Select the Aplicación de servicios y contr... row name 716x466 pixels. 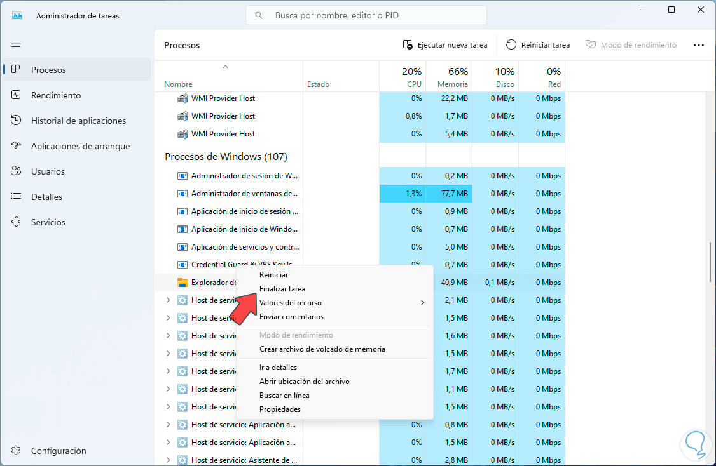(x=245, y=247)
